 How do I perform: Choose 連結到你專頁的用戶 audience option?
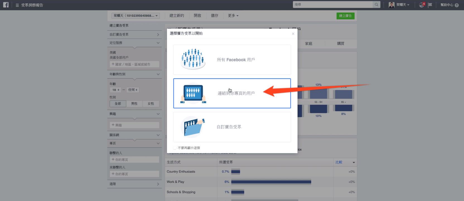click(x=232, y=93)
